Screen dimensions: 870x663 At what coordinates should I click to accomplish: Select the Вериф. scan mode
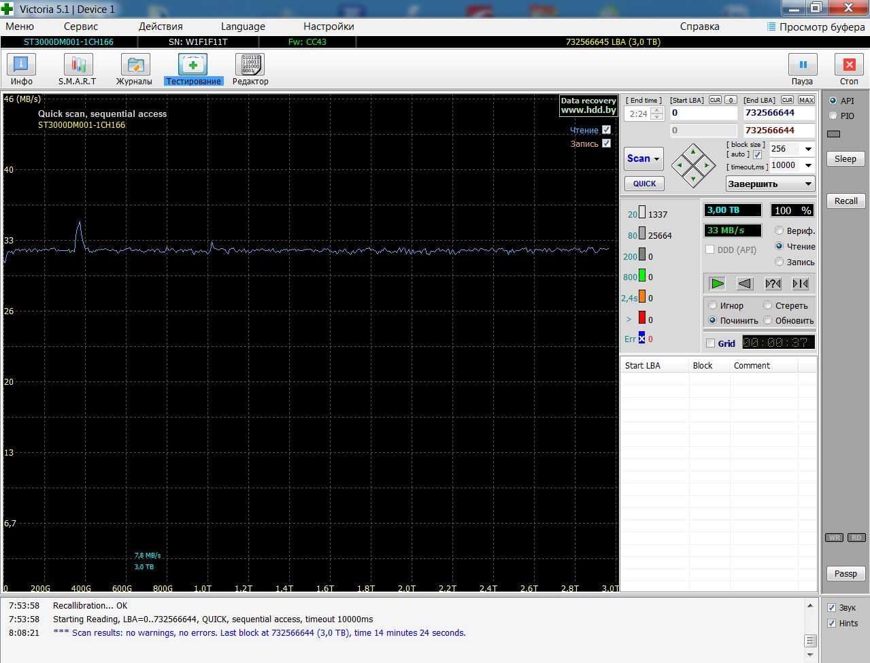coord(780,231)
